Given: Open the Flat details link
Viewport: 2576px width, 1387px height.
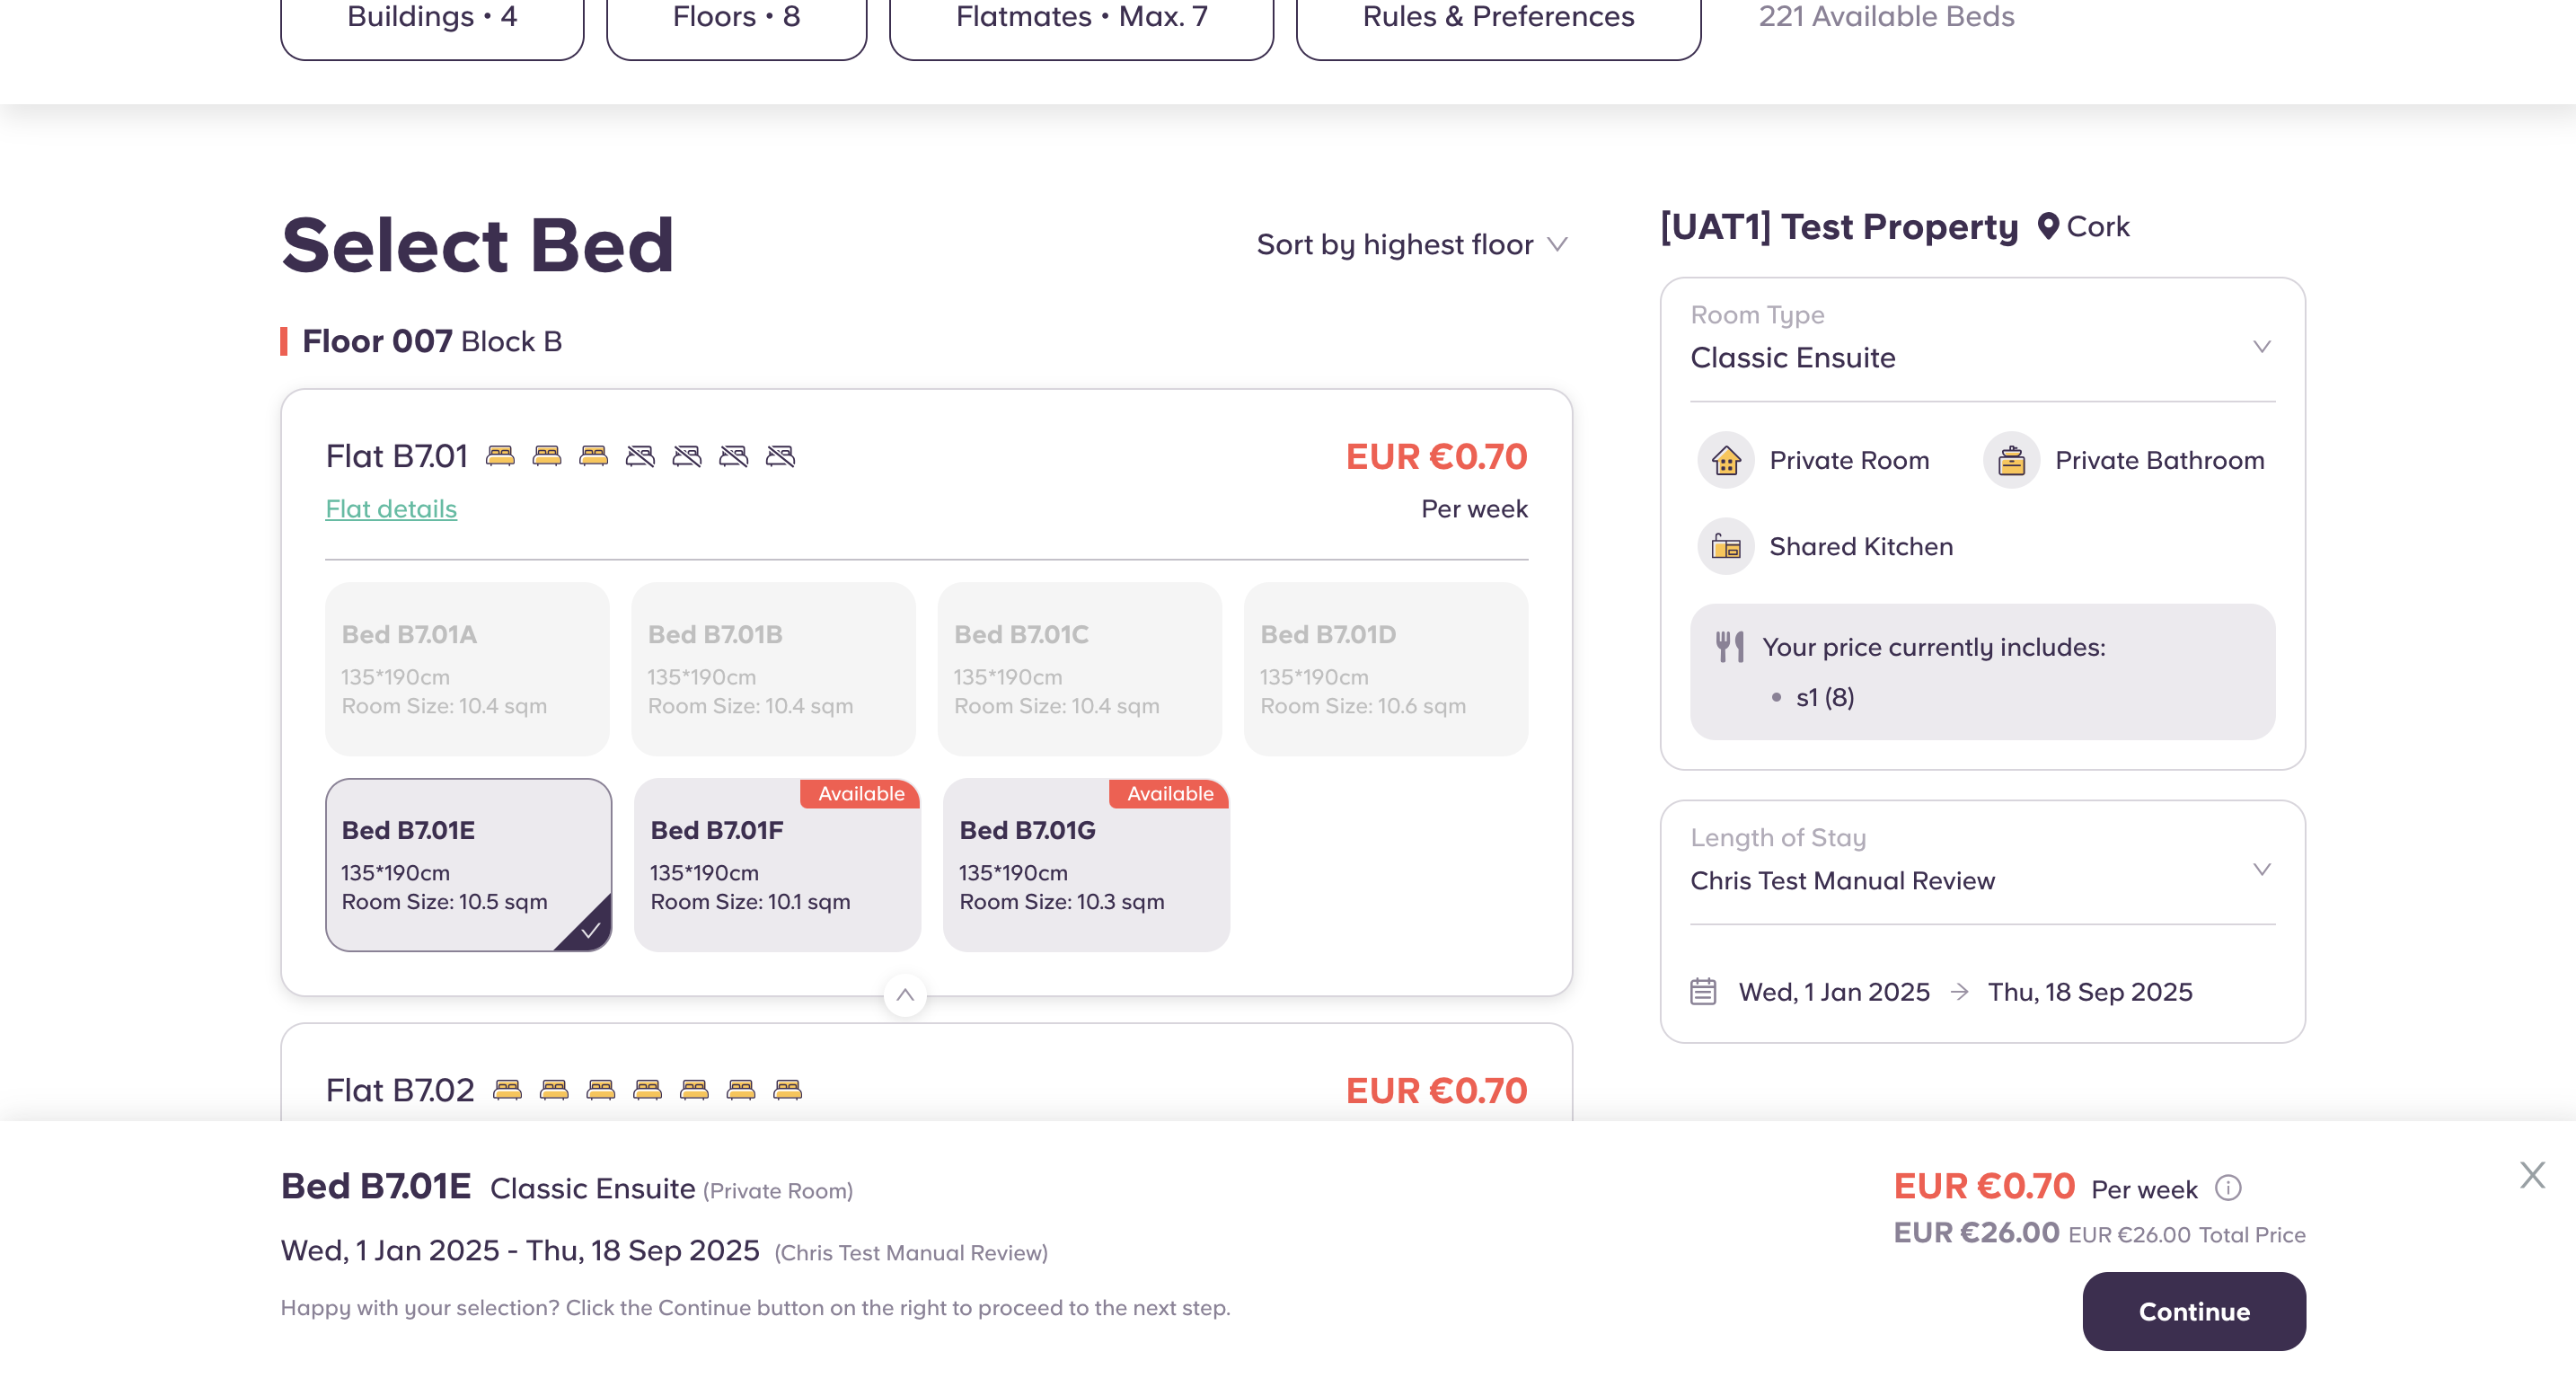Looking at the screenshot, I should click(391, 508).
